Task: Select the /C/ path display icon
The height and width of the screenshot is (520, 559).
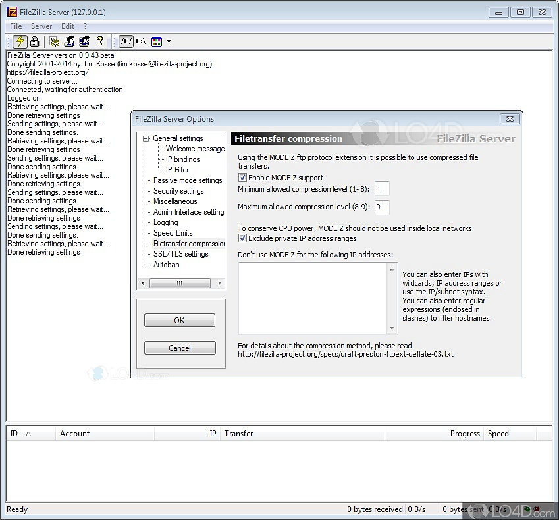Action: [x=126, y=41]
